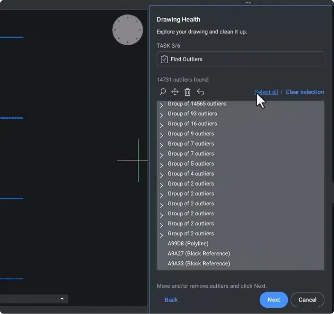Click the gray circular view navigator
334x314 pixels.
pyautogui.click(x=128, y=30)
